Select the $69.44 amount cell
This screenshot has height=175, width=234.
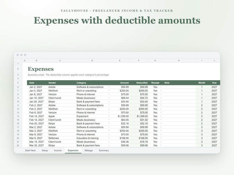click(x=120, y=98)
